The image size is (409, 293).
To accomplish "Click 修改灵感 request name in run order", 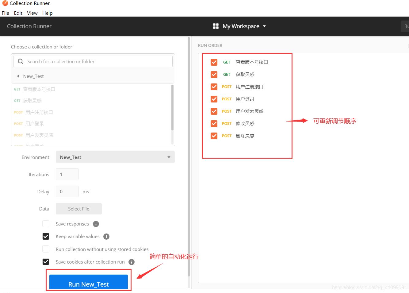I will [245, 124].
